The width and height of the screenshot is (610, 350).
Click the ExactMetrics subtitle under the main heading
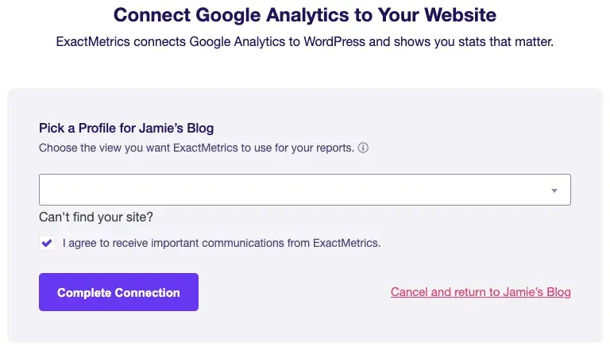pyautogui.click(x=304, y=42)
